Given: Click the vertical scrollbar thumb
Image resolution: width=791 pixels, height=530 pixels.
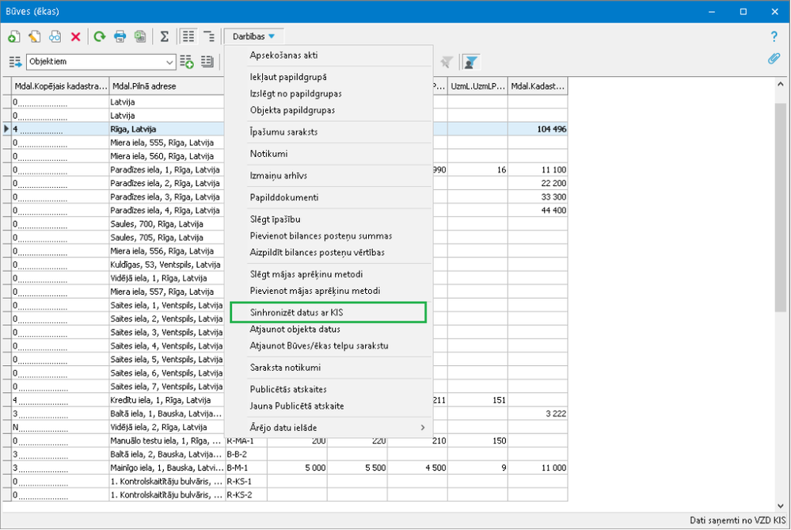Looking at the screenshot, I should point(781,207).
